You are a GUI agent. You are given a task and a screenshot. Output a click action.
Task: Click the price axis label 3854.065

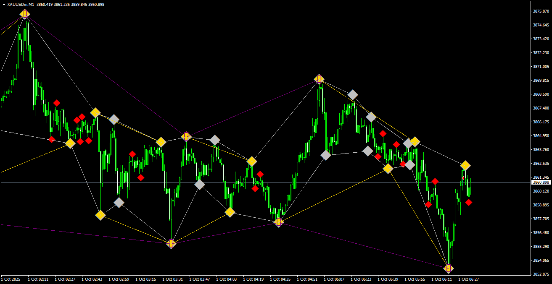541,260
